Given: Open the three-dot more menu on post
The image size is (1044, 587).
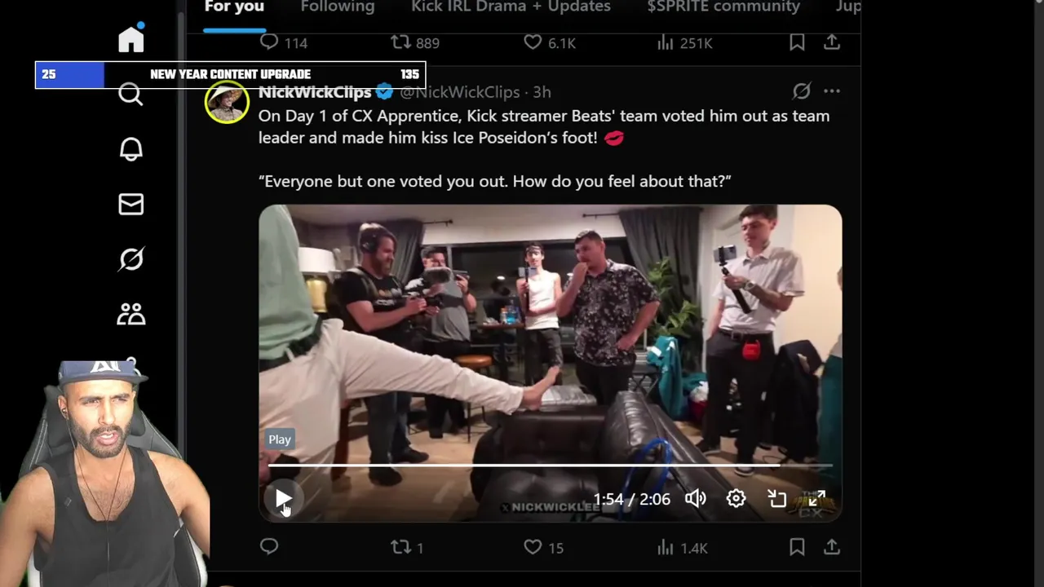Looking at the screenshot, I should [x=832, y=91].
